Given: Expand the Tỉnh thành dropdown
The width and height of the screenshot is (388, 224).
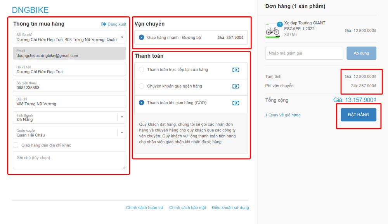Looking at the screenshot, I should coord(122,117).
